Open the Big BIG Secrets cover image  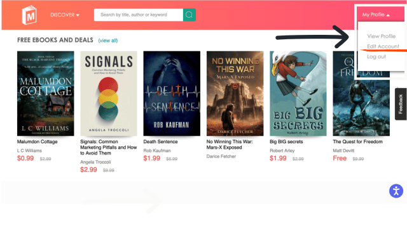298,93
